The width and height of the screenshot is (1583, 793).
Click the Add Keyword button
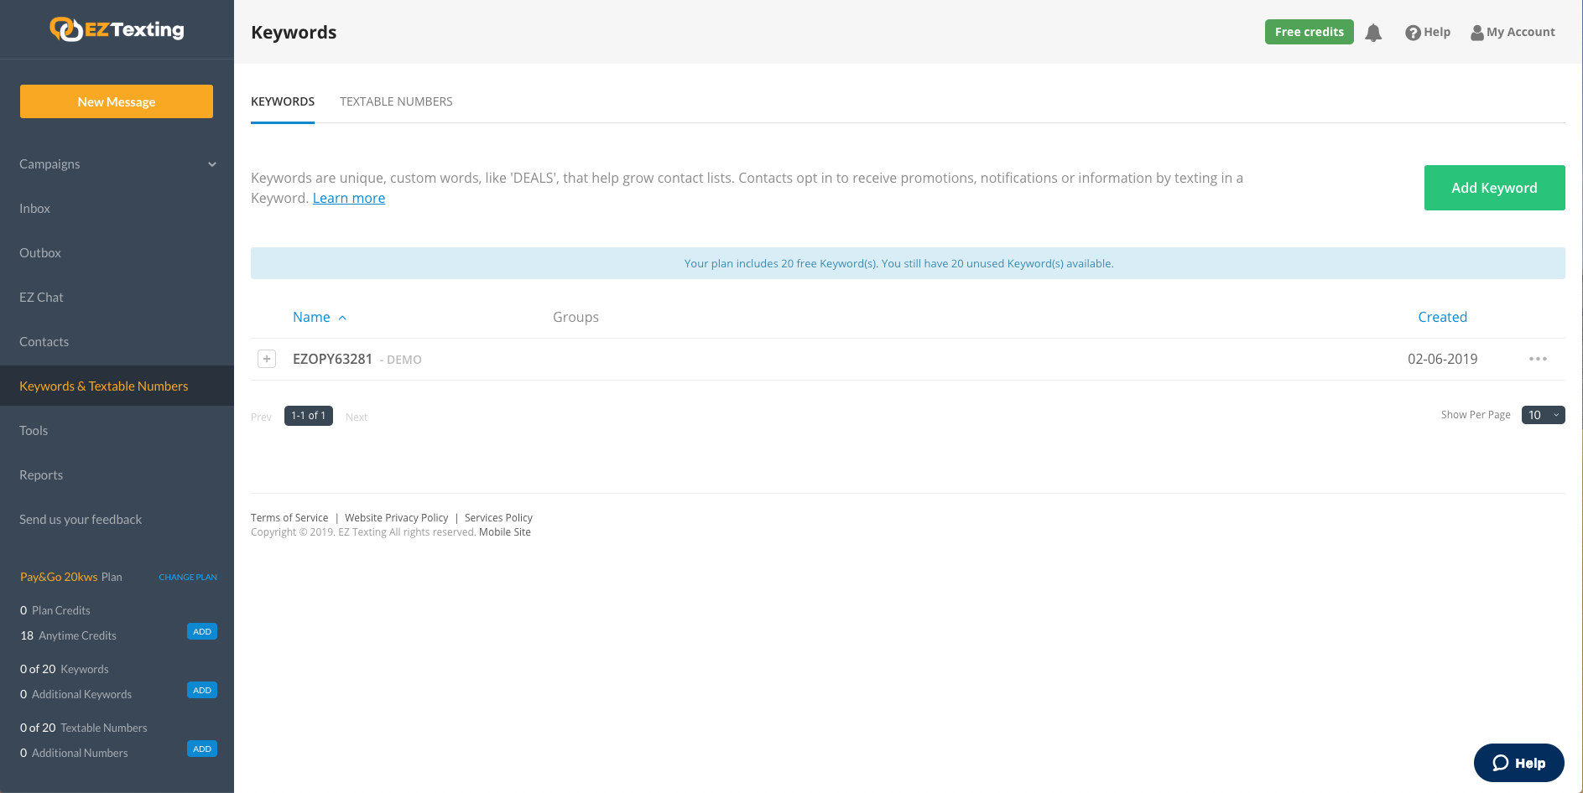(x=1494, y=188)
